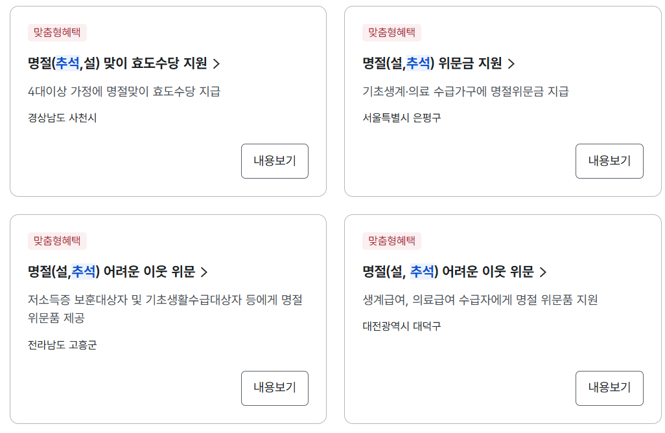This screenshot has height=433, width=665.
Task: Click 내용보기 on the 은평구 위문금 card
Action: tap(609, 161)
